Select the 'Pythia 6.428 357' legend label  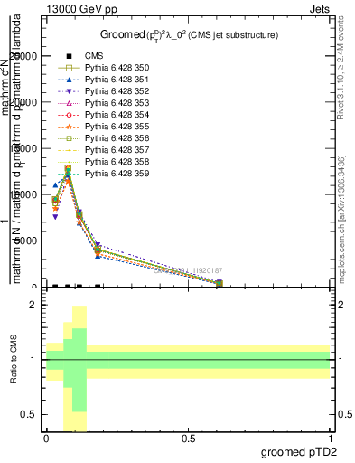pyautogui.click(x=117, y=150)
